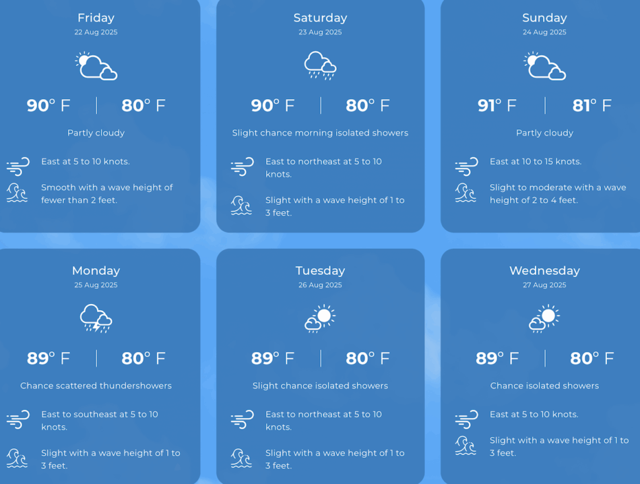
Task: Click the Tuesday heading
Action: pos(320,270)
